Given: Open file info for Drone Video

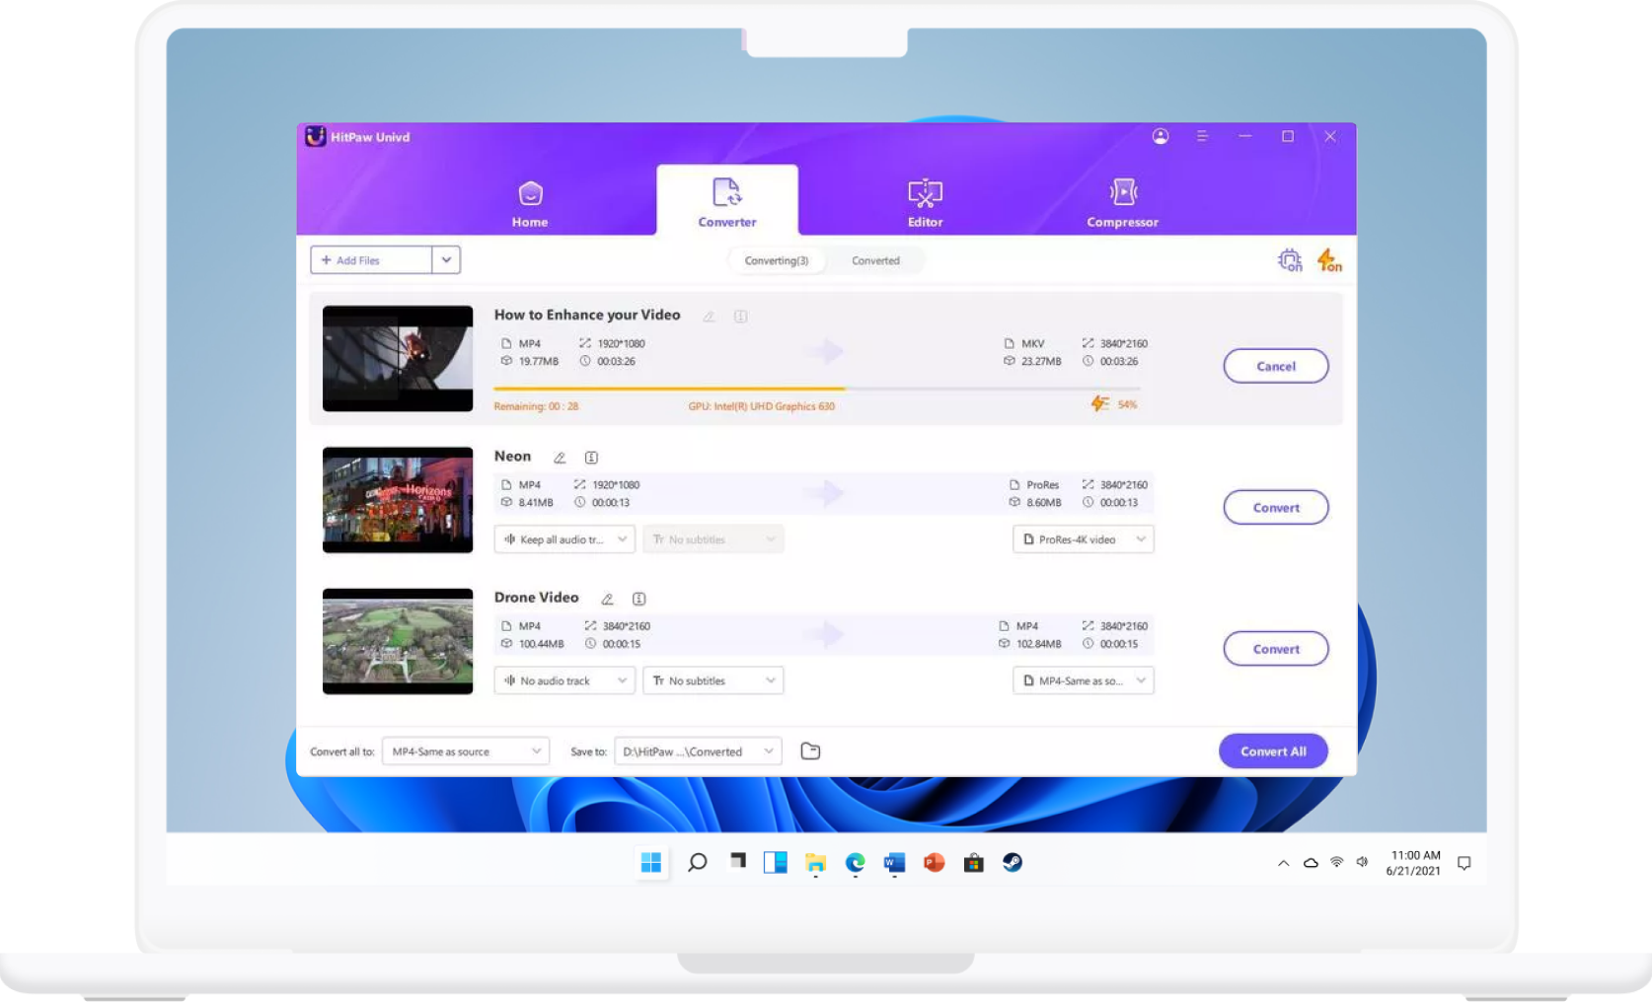Looking at the screenshot, I should pos(638,599).
